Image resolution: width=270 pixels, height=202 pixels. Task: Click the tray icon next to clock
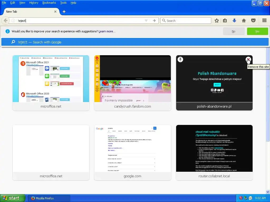(x=250, y=198)
